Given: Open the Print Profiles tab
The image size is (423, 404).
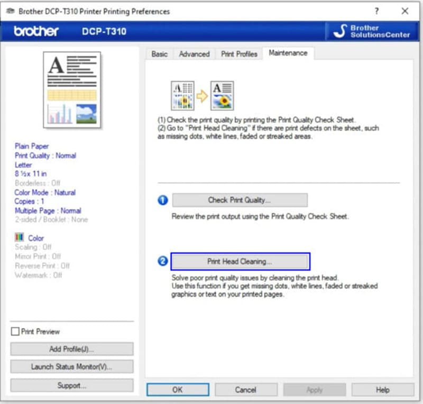Looking at the screenshot, I should point(239,54).
